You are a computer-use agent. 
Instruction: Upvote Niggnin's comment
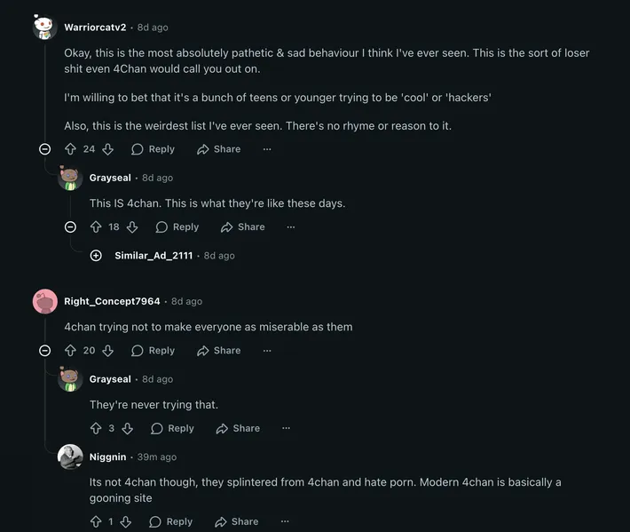96,522
